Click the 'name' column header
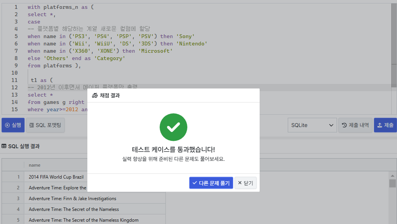397x224 pixels. pyautogui.click(x=35, y=165)
